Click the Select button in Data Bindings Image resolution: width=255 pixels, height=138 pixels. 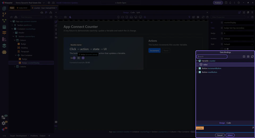(x=230, y=135)
